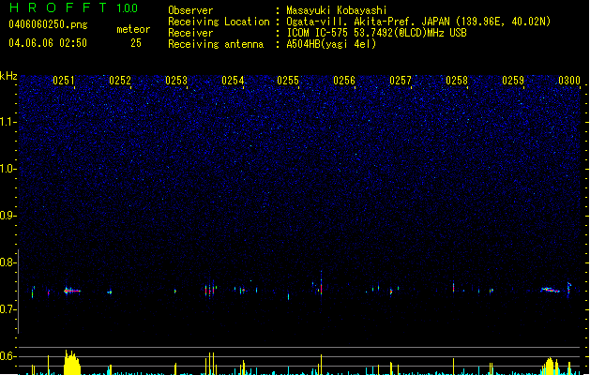Click the 0.9 kHz axis label
This screenshot has height=375, width=590.
click(8, 216)
